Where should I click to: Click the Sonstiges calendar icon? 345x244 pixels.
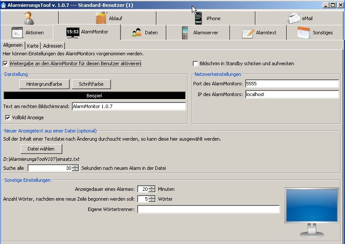tap(304, 33)
